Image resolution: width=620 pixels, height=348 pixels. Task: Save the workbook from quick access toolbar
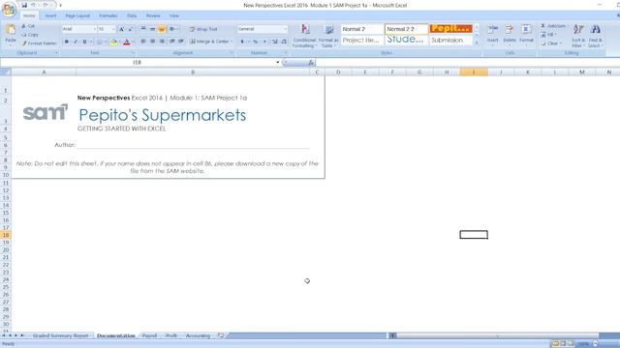[x=24, y=5]
